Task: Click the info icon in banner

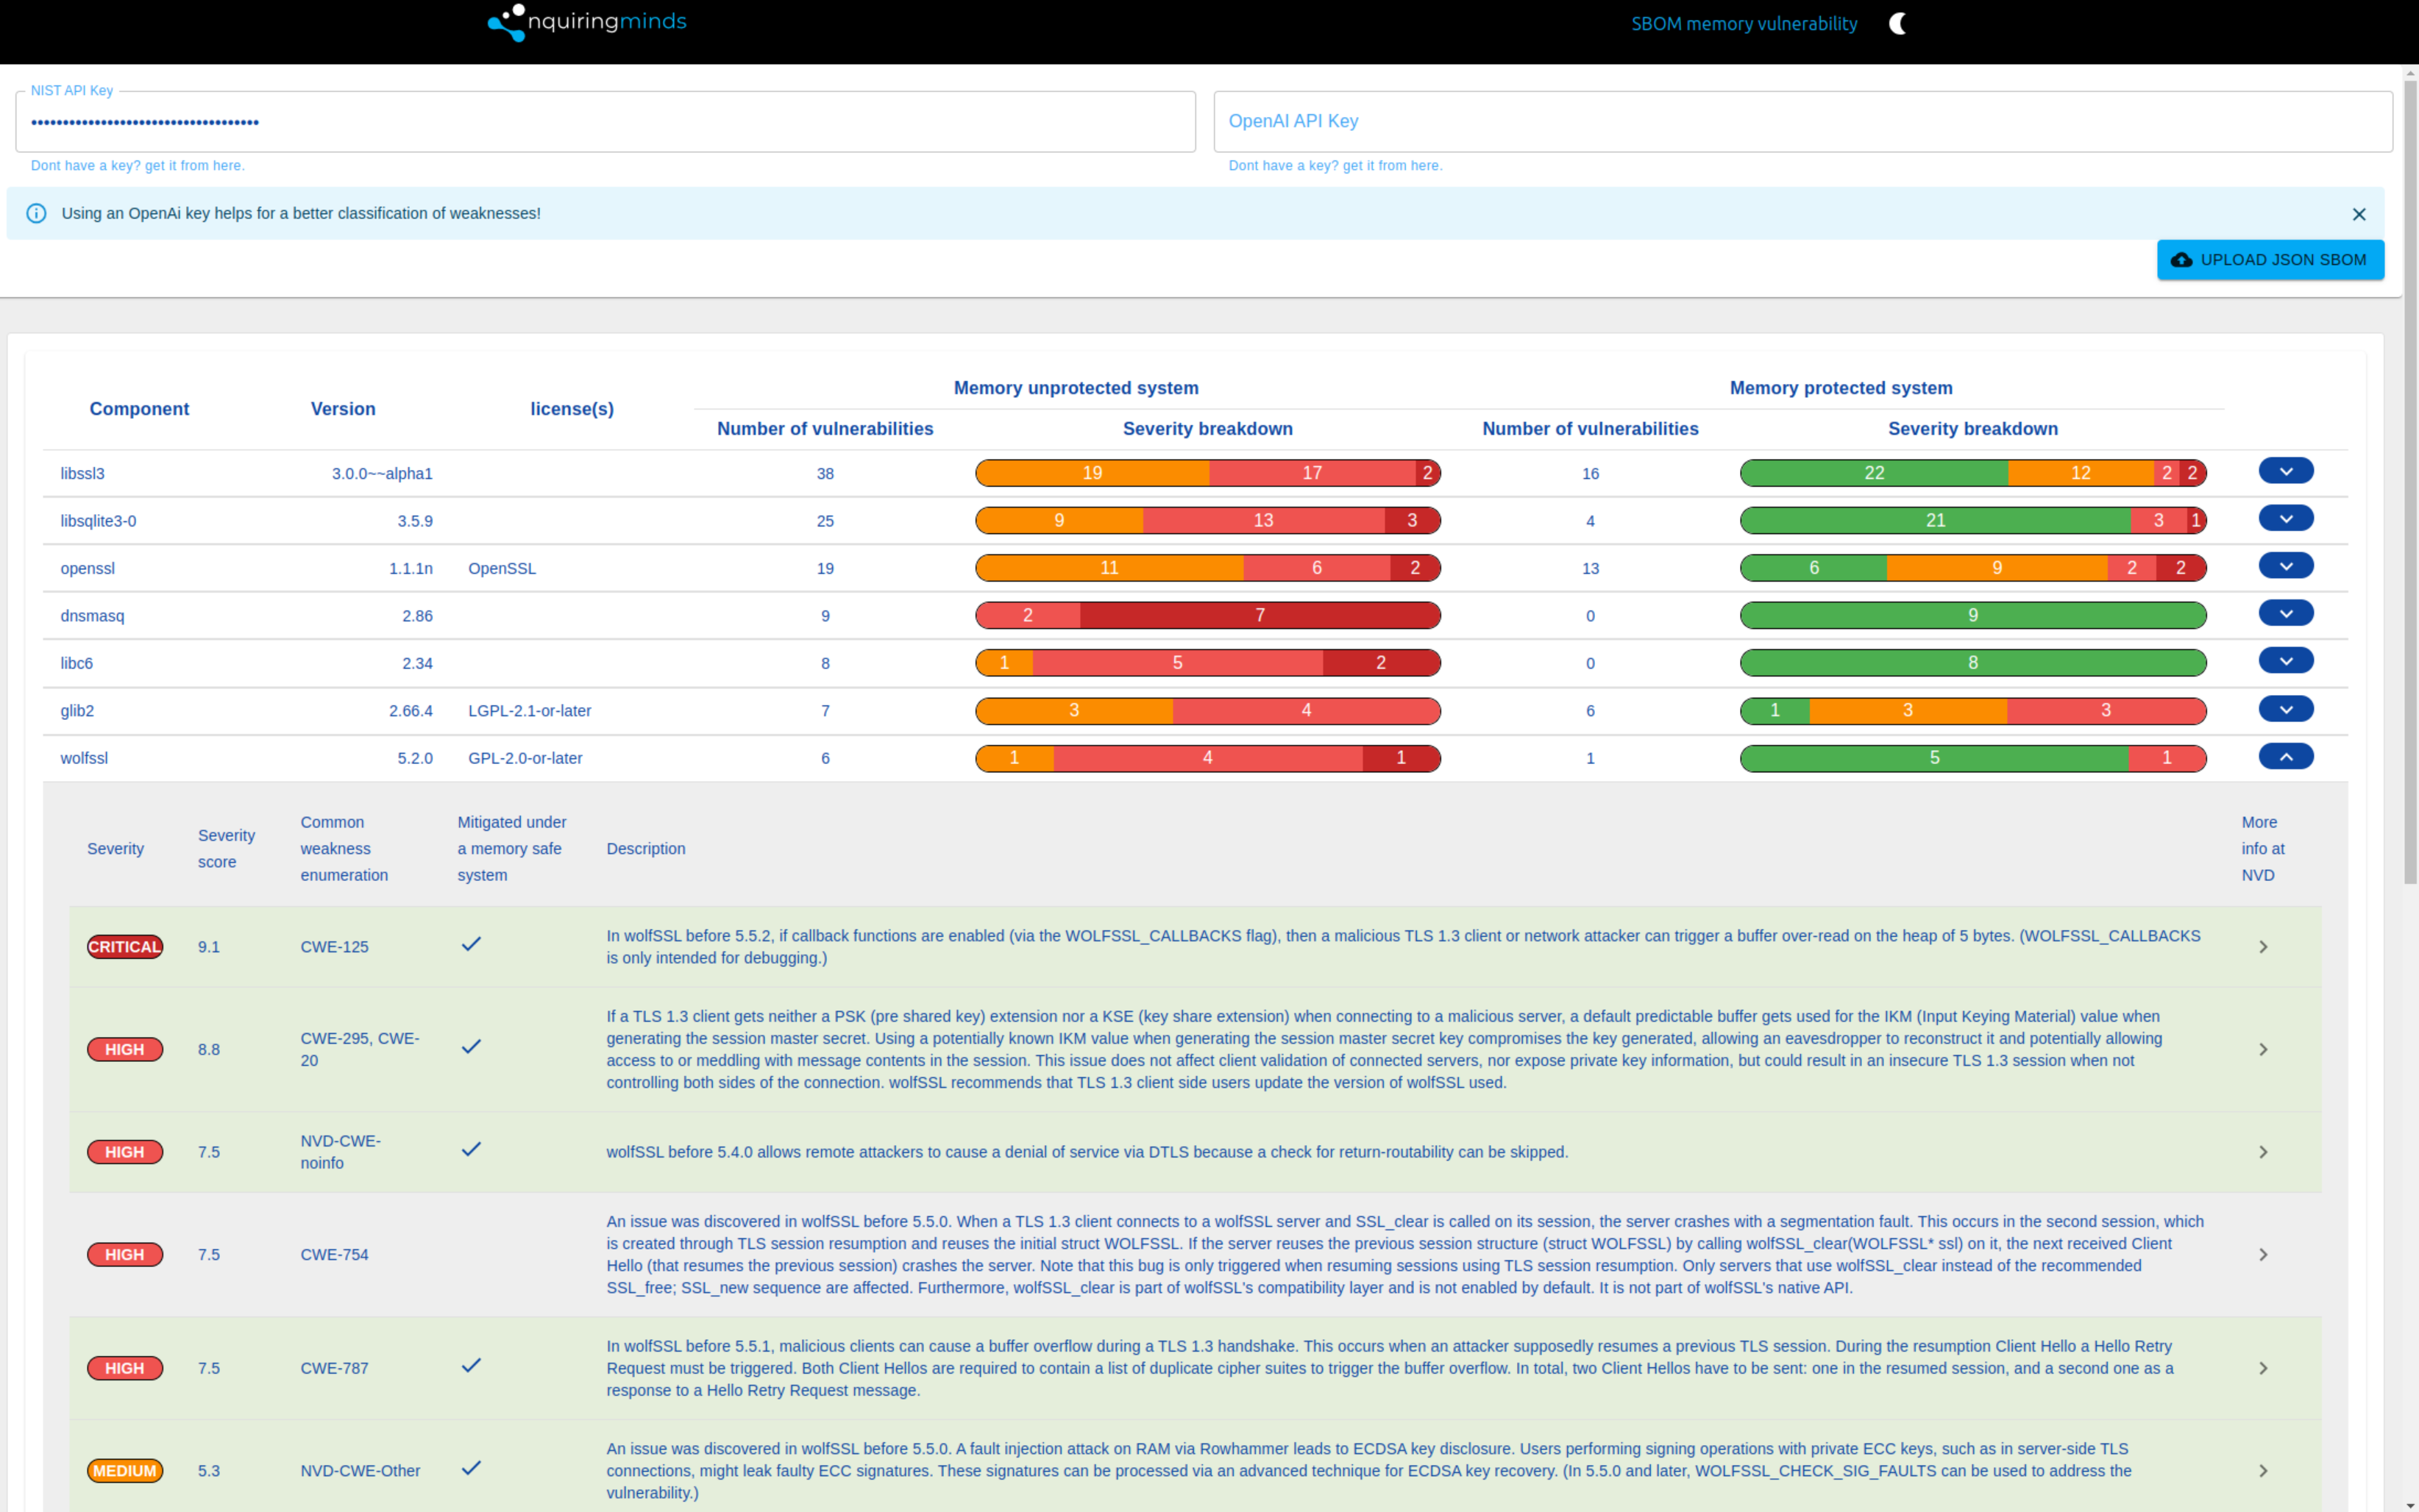Action: click(36, 213)
